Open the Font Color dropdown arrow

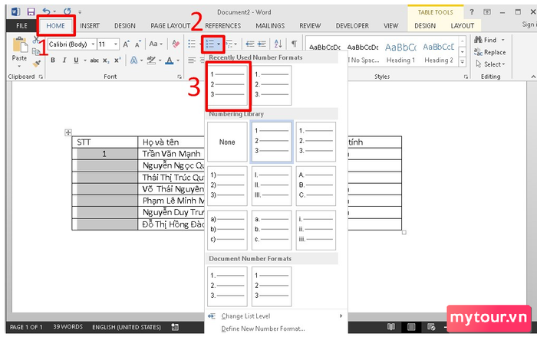tap(178, 60)
